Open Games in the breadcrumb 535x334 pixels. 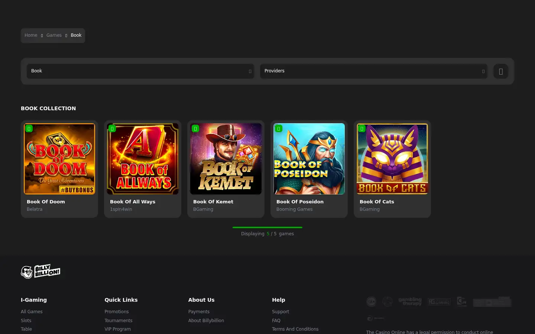point(54,35)
